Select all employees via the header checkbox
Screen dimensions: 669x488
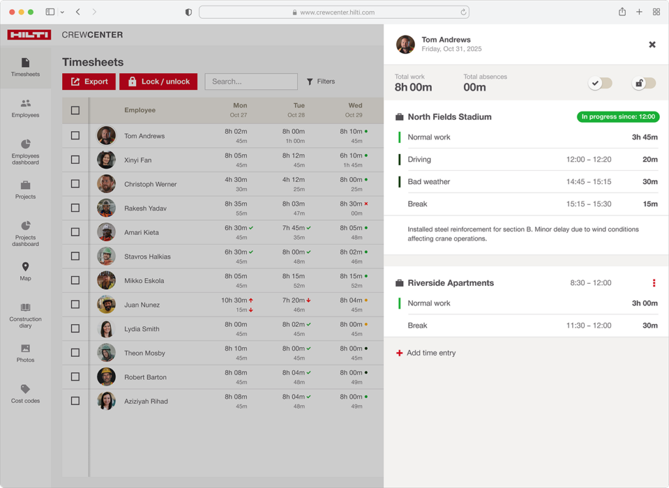point(75,110)
